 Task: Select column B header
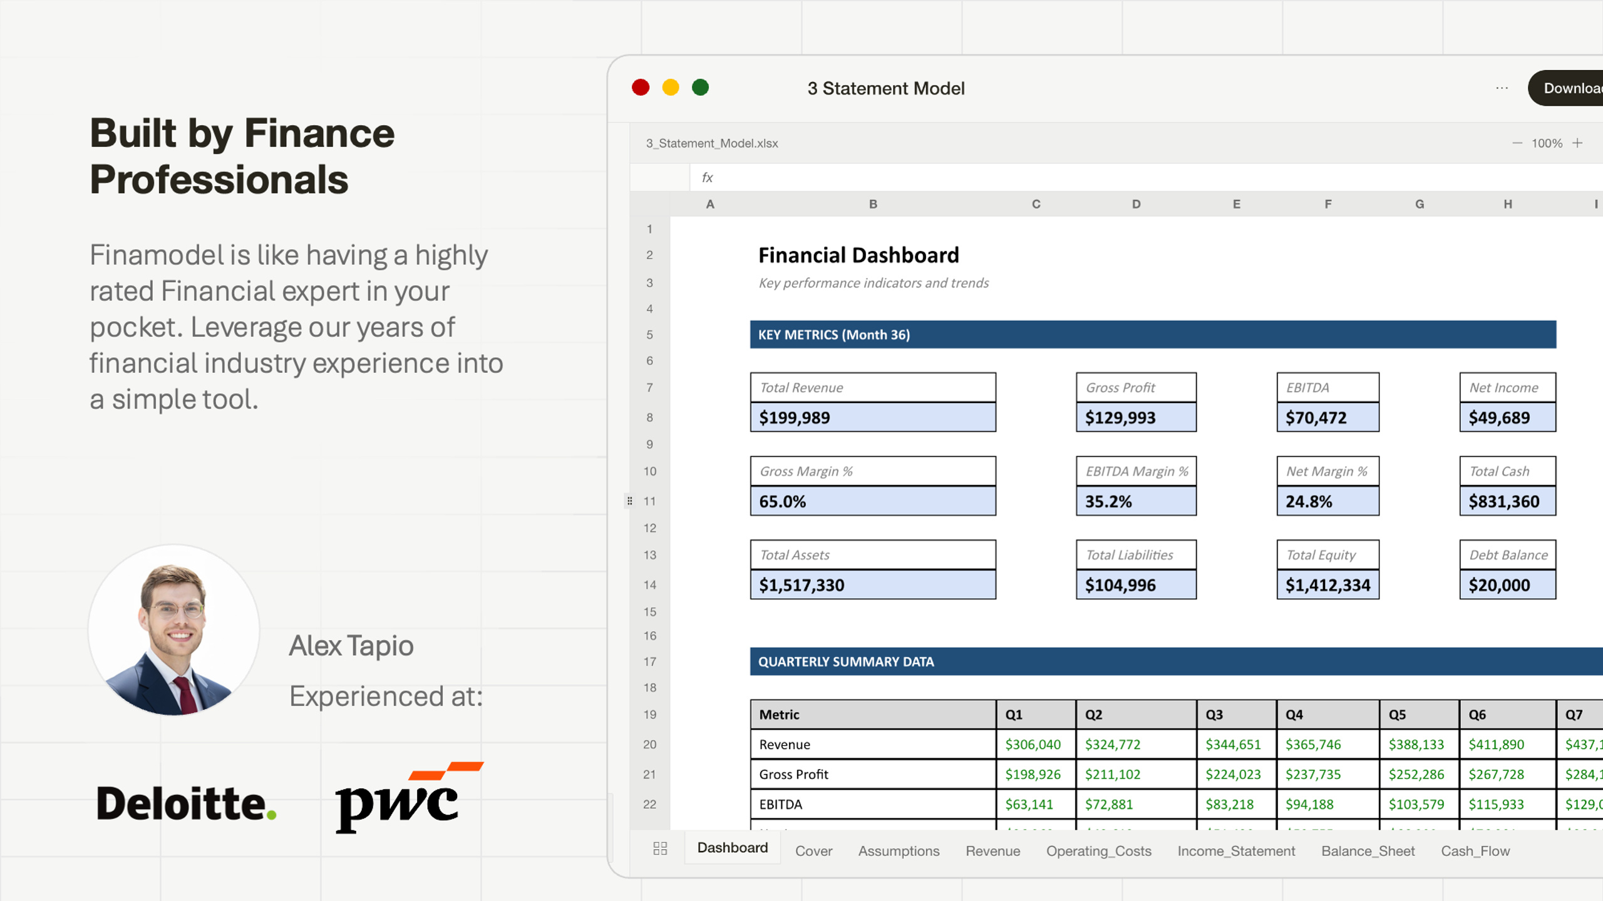tap(873, 204)
